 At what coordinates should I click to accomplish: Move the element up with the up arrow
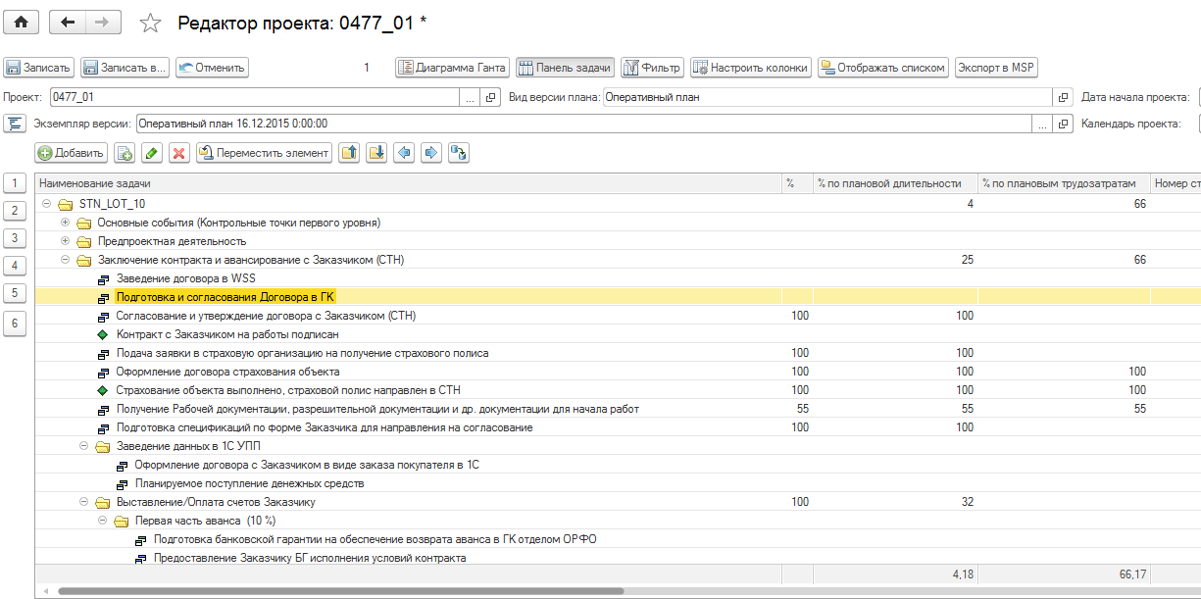[x=349, y=153]
